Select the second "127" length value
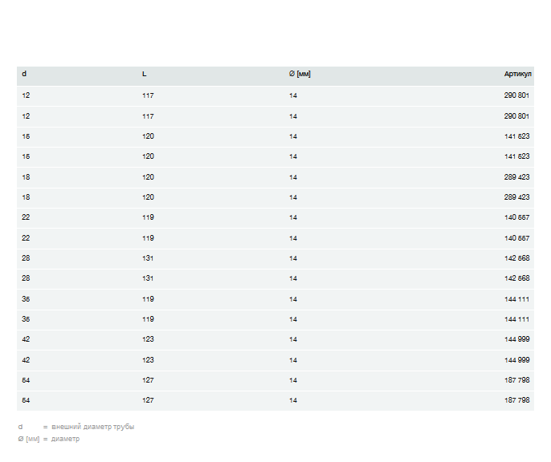Viewport: 551px width, 462px height. point(148,400)
